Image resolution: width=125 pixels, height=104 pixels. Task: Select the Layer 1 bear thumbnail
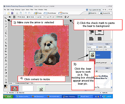point(92,55)
